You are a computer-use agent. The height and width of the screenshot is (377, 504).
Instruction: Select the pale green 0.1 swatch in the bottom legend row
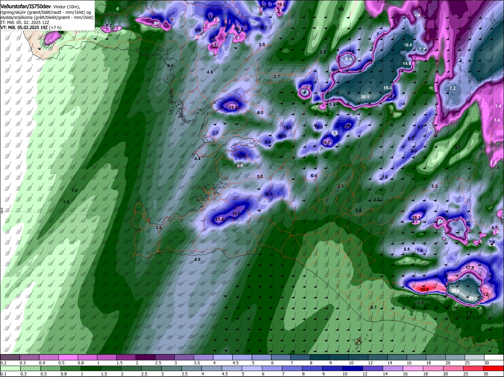10,368
